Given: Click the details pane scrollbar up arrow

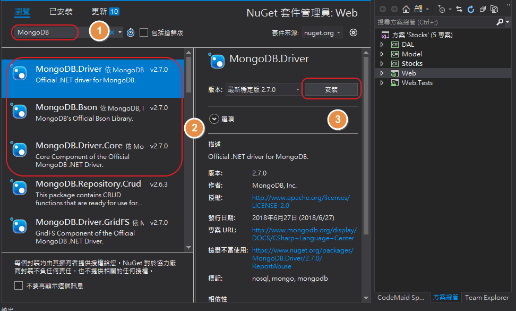Looking at the screenshot, I should pos(366,53).
